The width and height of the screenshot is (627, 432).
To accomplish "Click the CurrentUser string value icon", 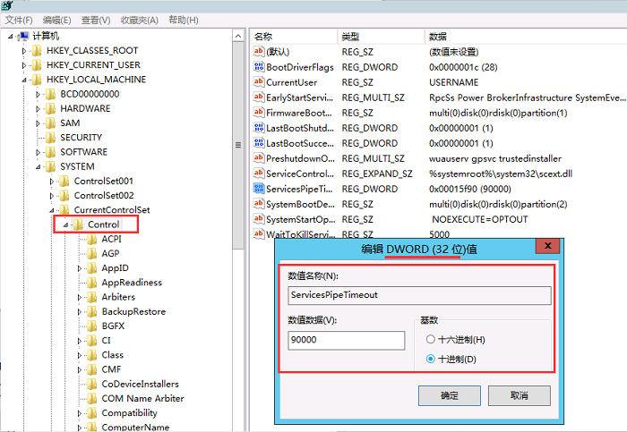I will 259,82.
